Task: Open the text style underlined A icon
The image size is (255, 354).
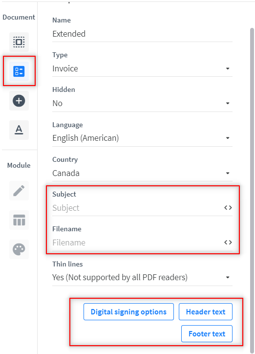Action: 19,130
